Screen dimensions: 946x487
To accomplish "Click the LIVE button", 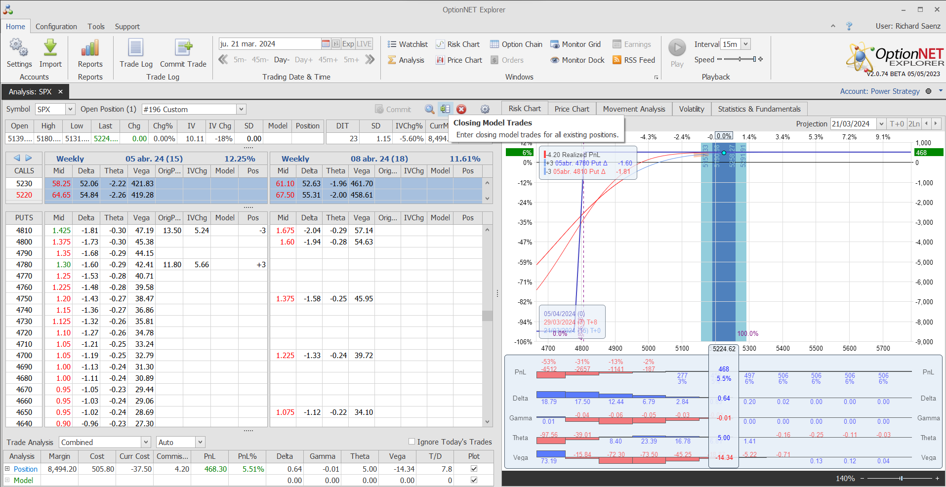I will 364,44.
